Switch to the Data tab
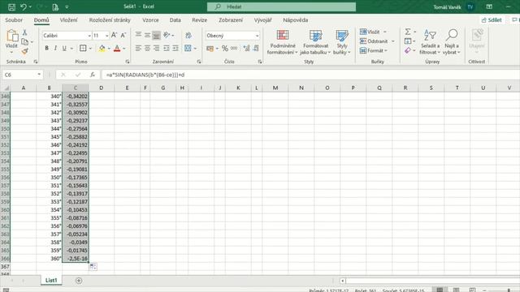 [x=175, y=19]
